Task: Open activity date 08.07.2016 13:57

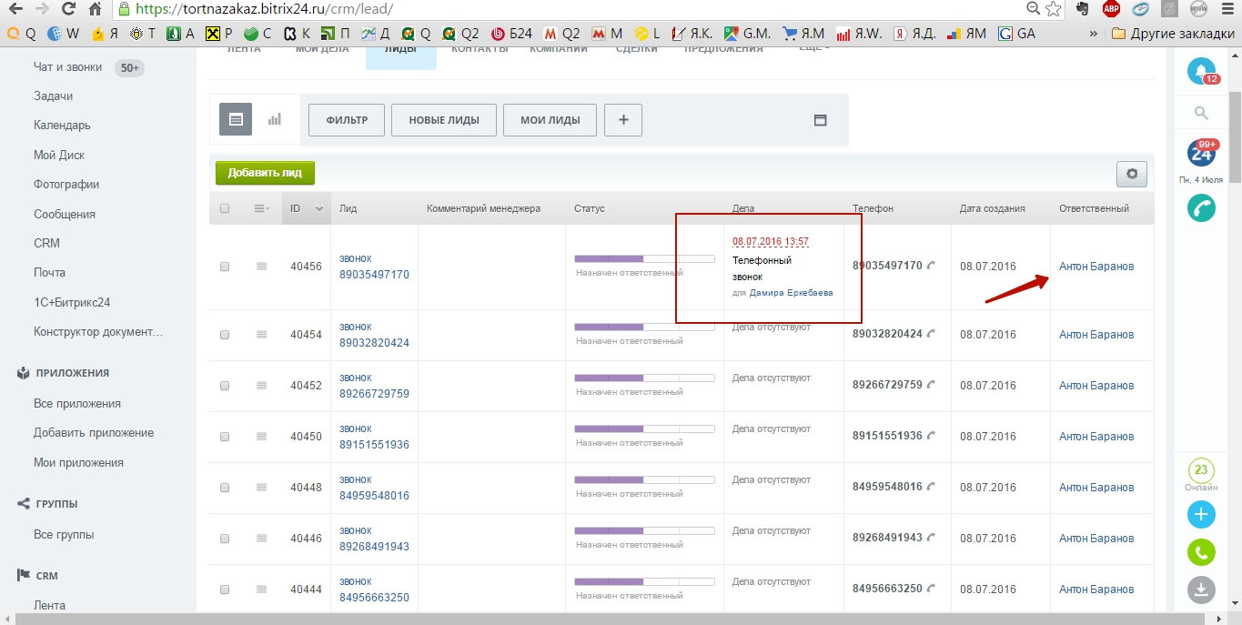Action: pyautogui.click(x=771, y=242)
